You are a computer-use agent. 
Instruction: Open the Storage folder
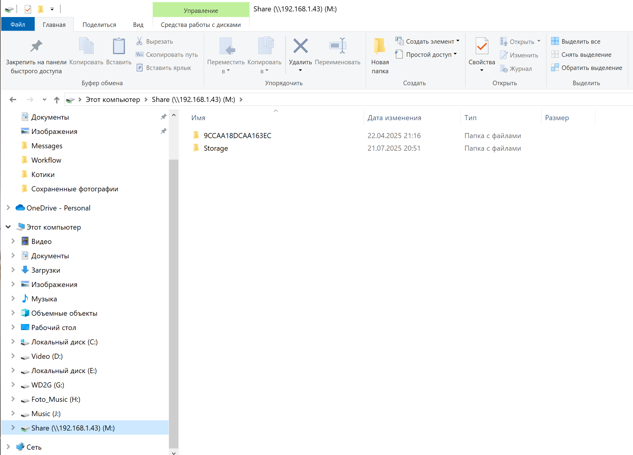click(215, 148)
